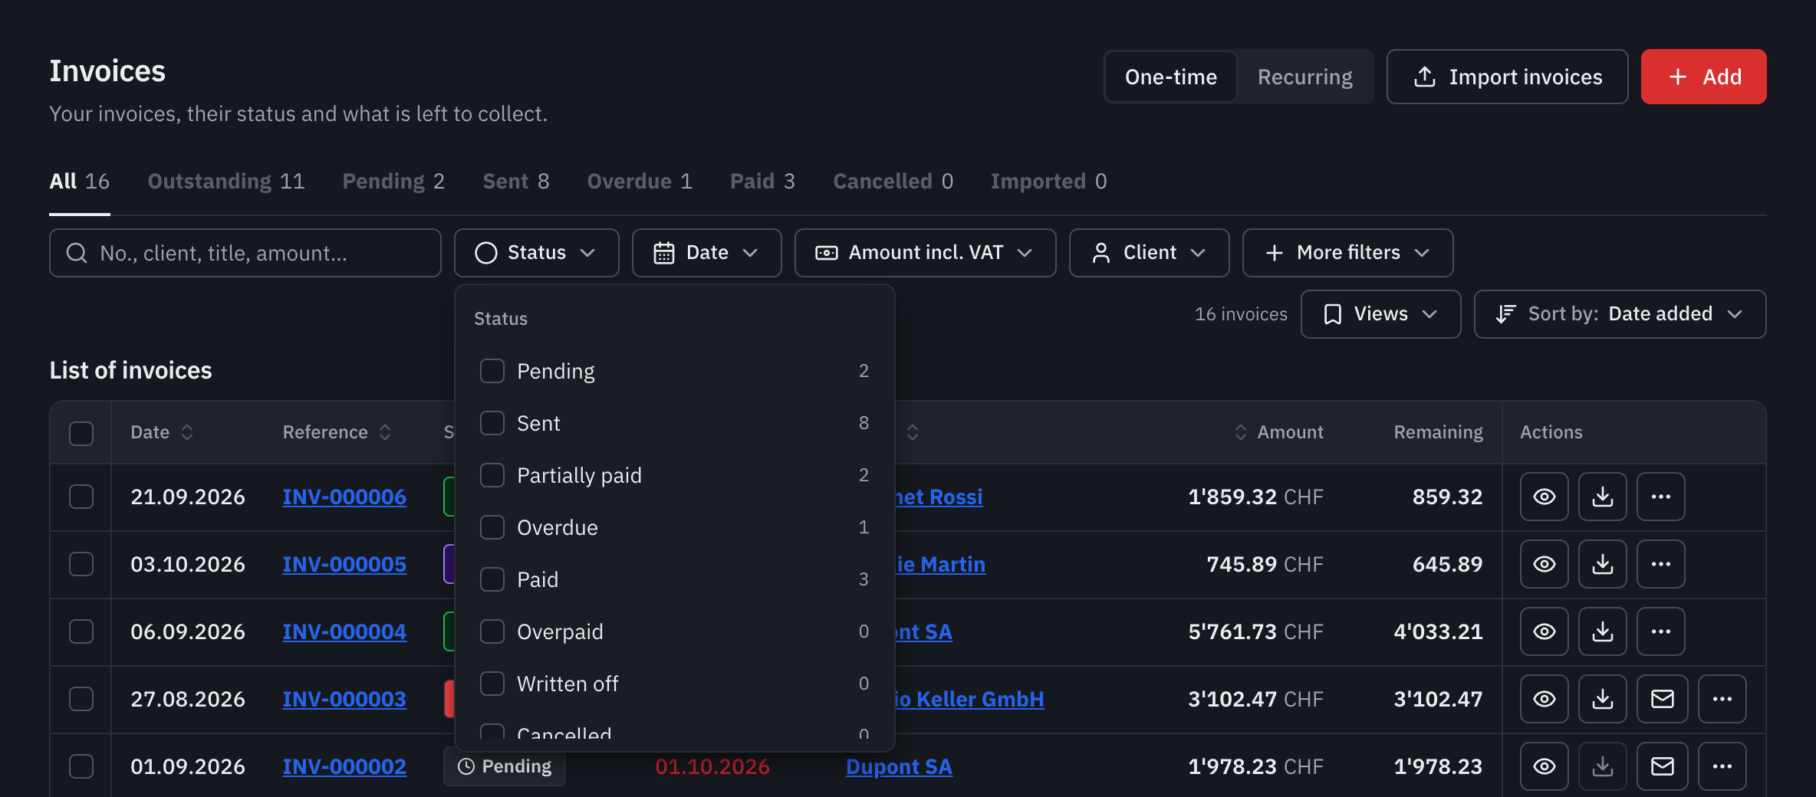
Task: Open the Sort by Date added dropdown
Action: pos(1620,314)
